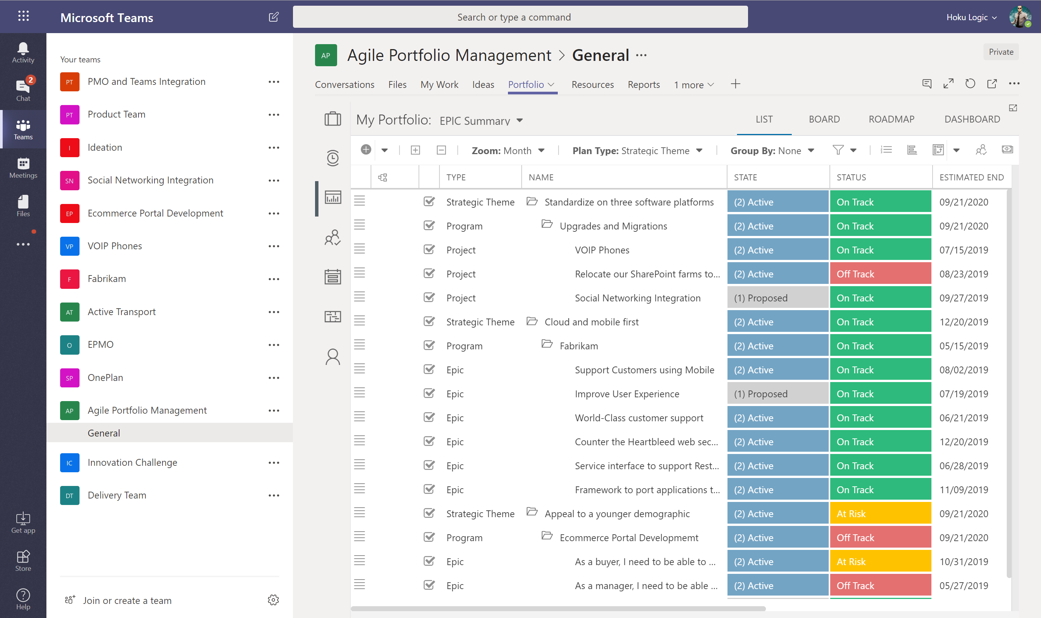Click Proposed state of Improve User Experience

pos(777,393)
